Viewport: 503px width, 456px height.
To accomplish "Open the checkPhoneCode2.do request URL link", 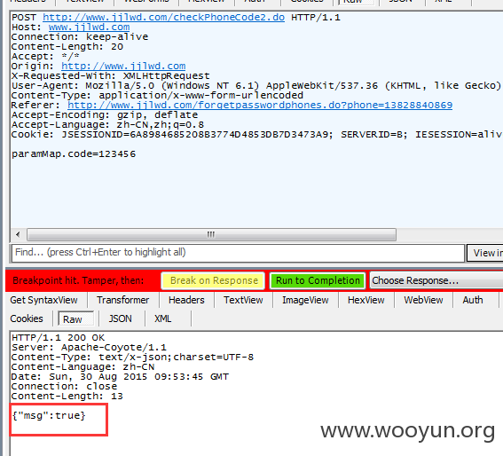I will tap(163, 18).
